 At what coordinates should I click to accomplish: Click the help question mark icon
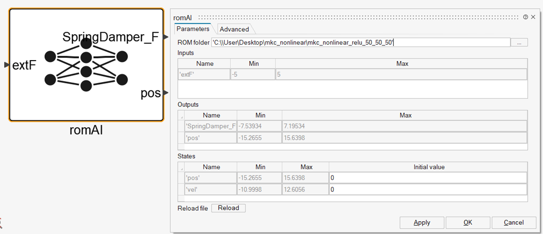525,17
